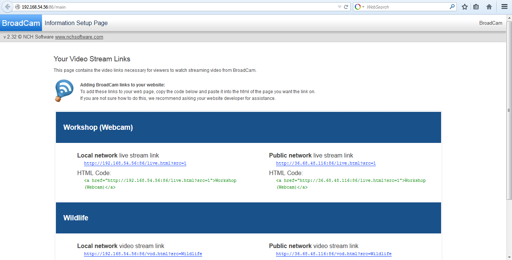Click the 'Adding BroadCam links to your website:' text
This screenshot has height=260, width=512.
tap(123, 85)
